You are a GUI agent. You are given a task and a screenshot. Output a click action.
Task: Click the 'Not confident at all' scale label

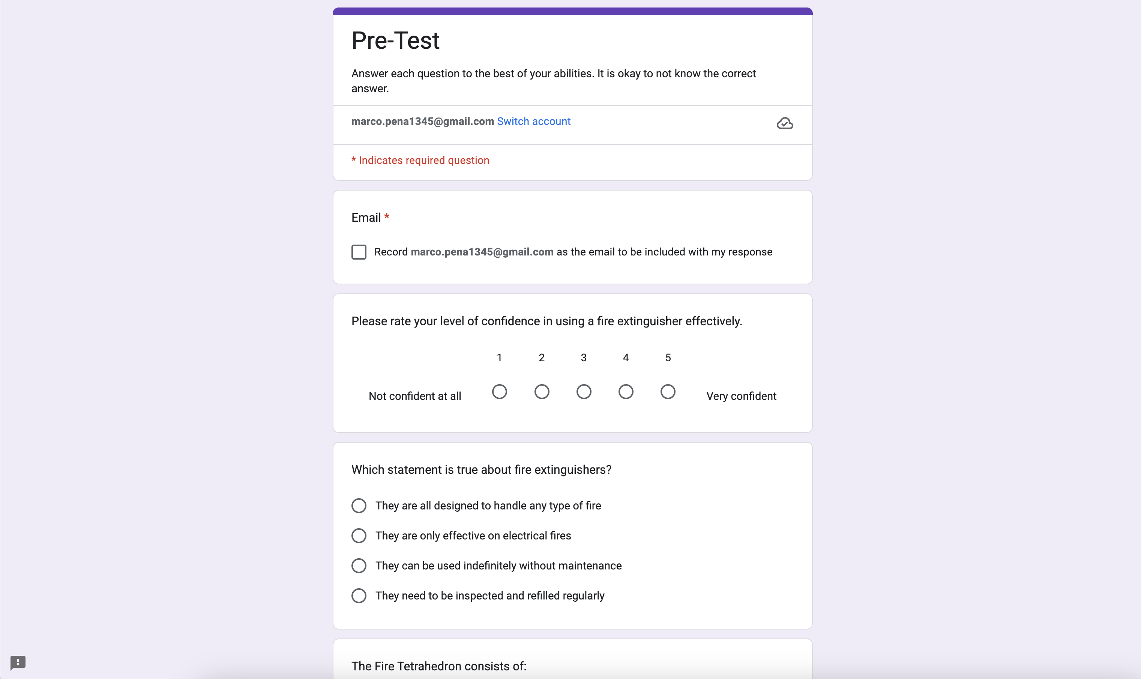tap(414, 396)
